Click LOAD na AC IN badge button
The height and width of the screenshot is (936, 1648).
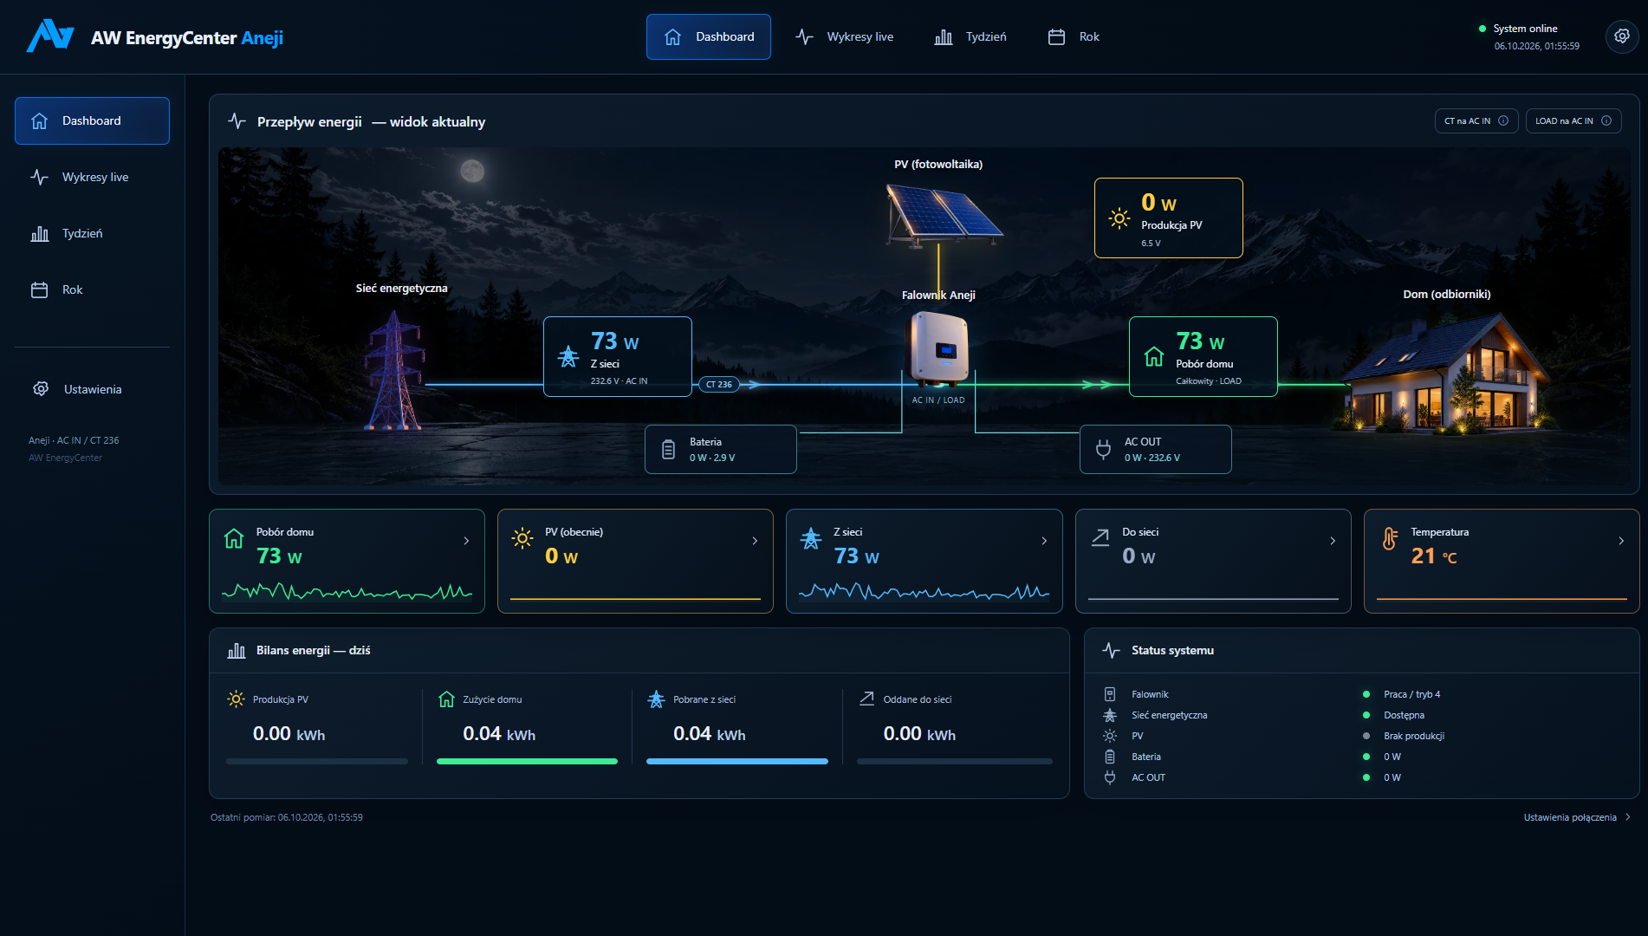pyautogui.click(x=1573, y=121)
